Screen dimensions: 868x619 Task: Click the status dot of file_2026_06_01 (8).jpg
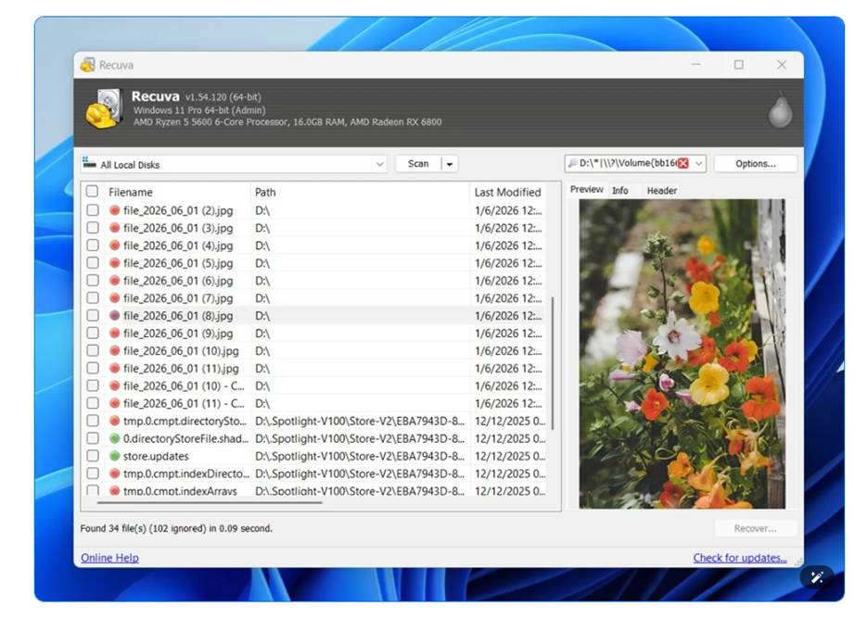[x=115, y=316]
